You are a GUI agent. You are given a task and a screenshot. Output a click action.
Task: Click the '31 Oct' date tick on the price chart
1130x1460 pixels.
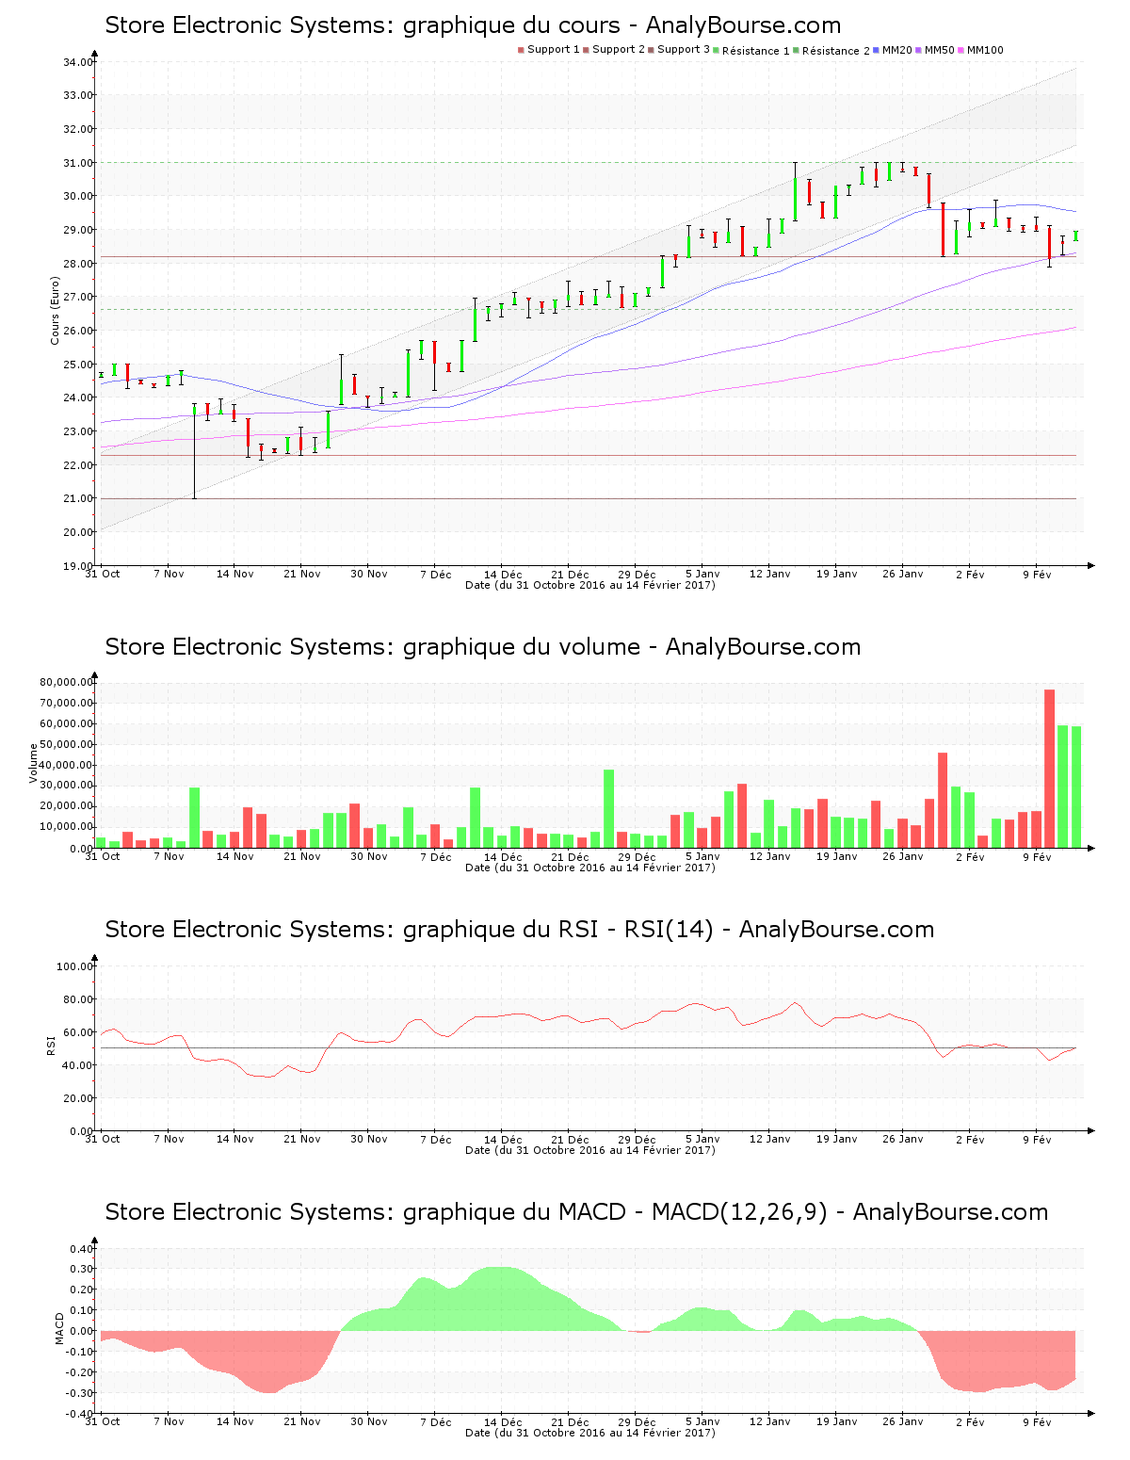coord(103,574)
